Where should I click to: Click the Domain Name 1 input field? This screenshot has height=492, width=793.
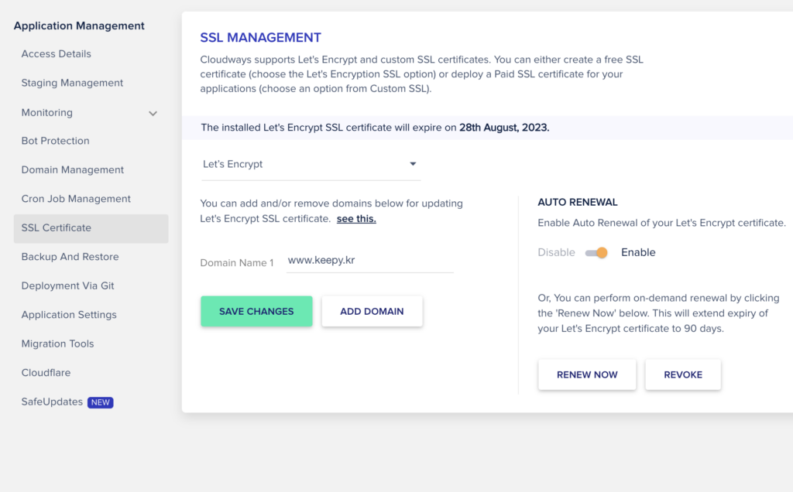click(369, 261)
